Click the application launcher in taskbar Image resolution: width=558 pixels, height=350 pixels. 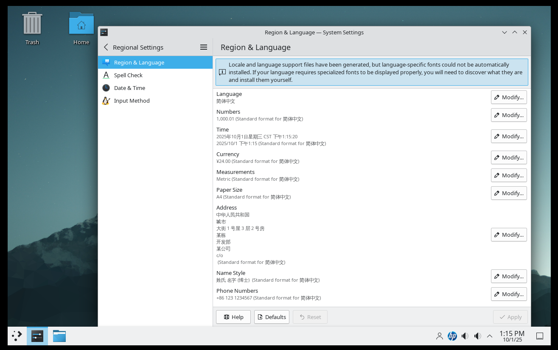(x=17, y=336)
